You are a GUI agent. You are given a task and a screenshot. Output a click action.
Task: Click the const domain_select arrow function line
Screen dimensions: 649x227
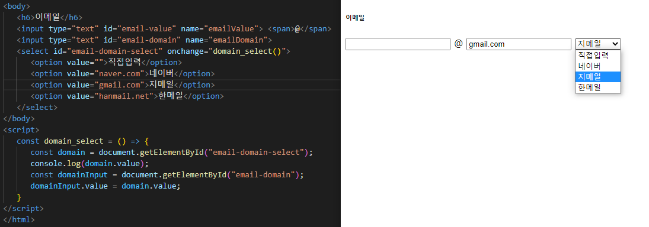82,141
